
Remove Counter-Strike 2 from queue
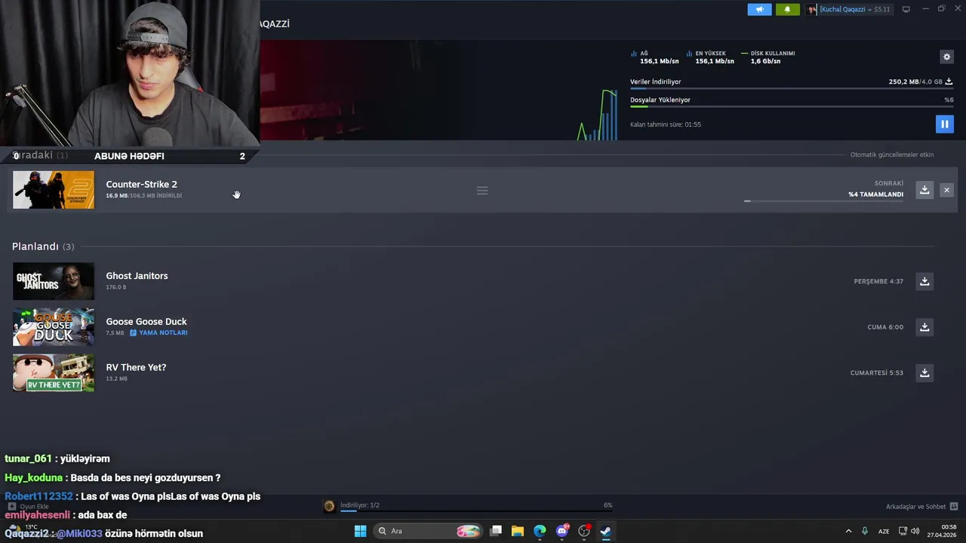click(946, 190)
